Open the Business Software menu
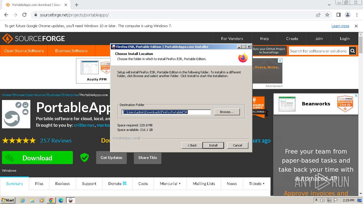The height and width of the screenshot is (204, 363). (x=71, y=51)
